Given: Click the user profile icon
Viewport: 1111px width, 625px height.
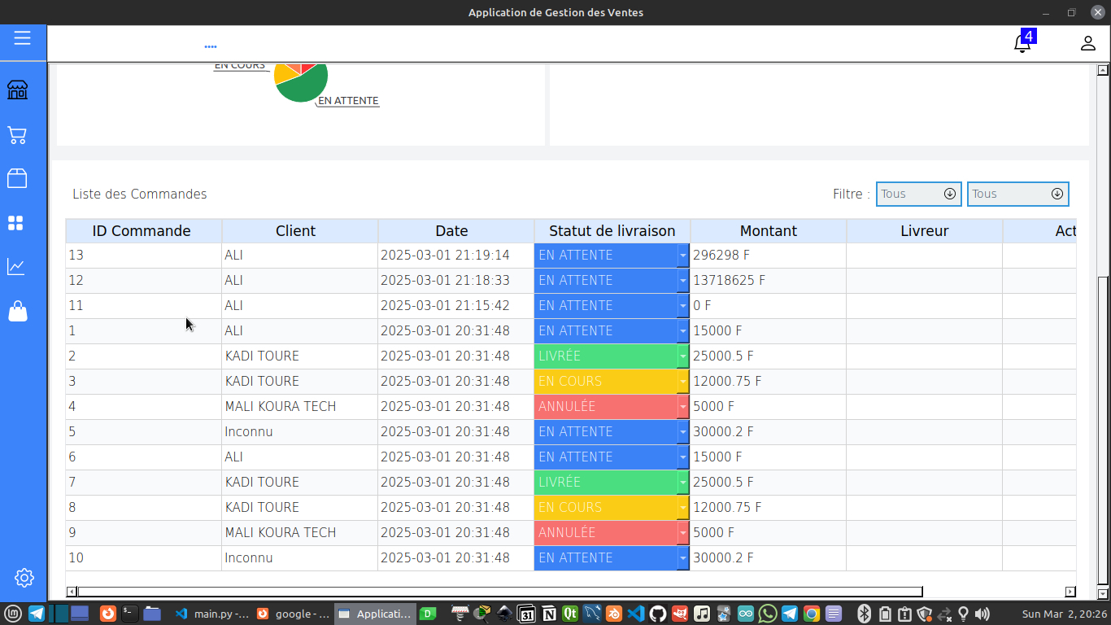Looking at the screenshot, I should point(1087,43).
